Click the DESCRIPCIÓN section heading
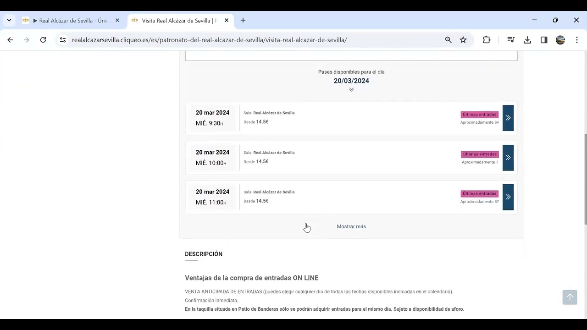 (204, 254)
